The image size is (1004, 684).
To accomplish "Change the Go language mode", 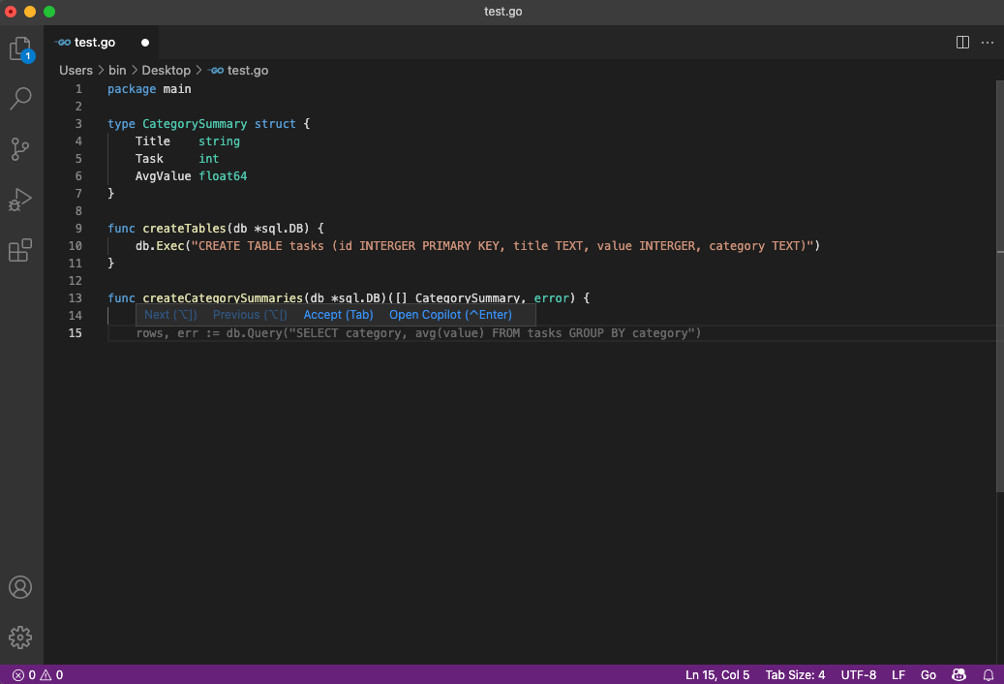I will coord(928,674).
